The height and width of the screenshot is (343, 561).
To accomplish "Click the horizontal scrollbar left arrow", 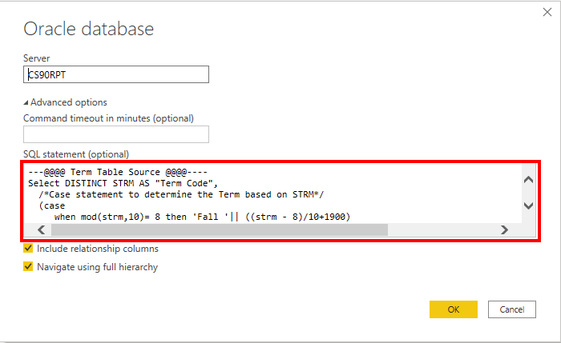I will pos(42,229).
